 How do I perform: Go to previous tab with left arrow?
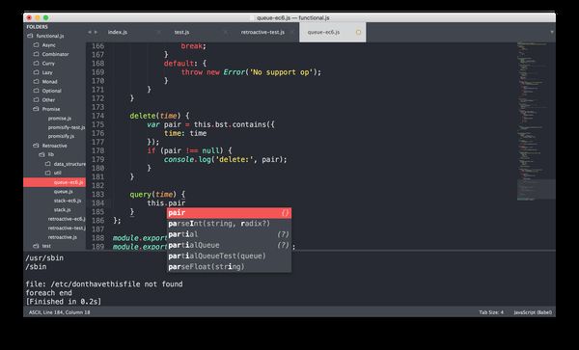point(90,32)
